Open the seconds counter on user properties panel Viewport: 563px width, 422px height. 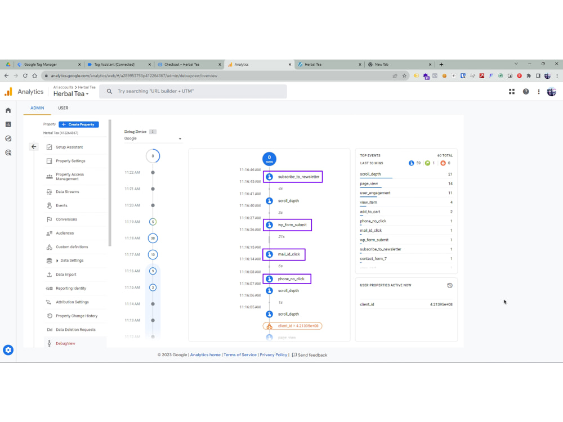tap(450, 285)
